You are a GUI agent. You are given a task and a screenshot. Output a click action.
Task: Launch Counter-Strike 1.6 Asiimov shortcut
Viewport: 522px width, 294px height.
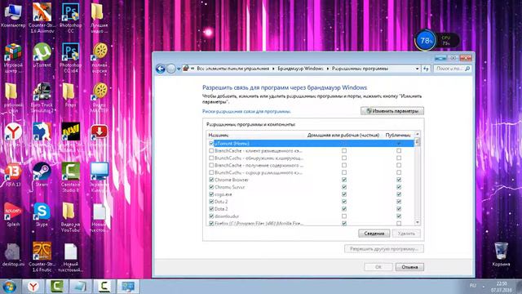[42, 18]
